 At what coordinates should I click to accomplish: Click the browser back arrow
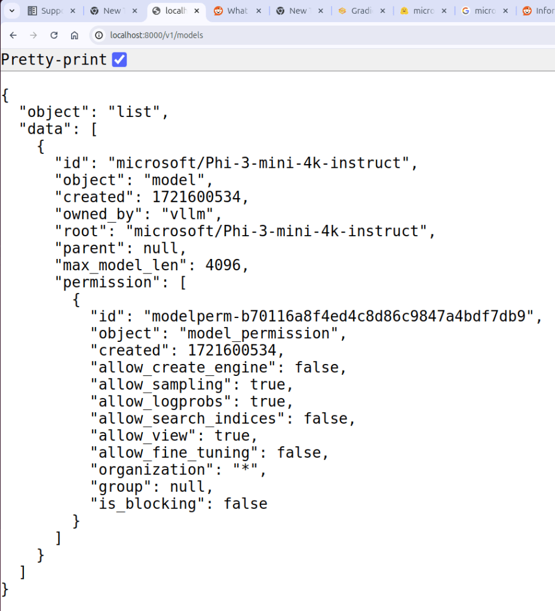[x=13, y=35]
